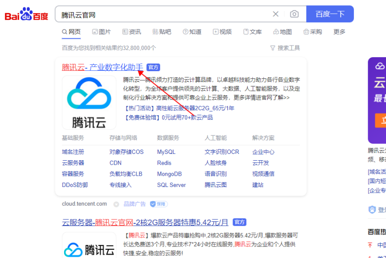Open the 云开发 link
Viewport: 386px width, 258px height.
(261, 163)
